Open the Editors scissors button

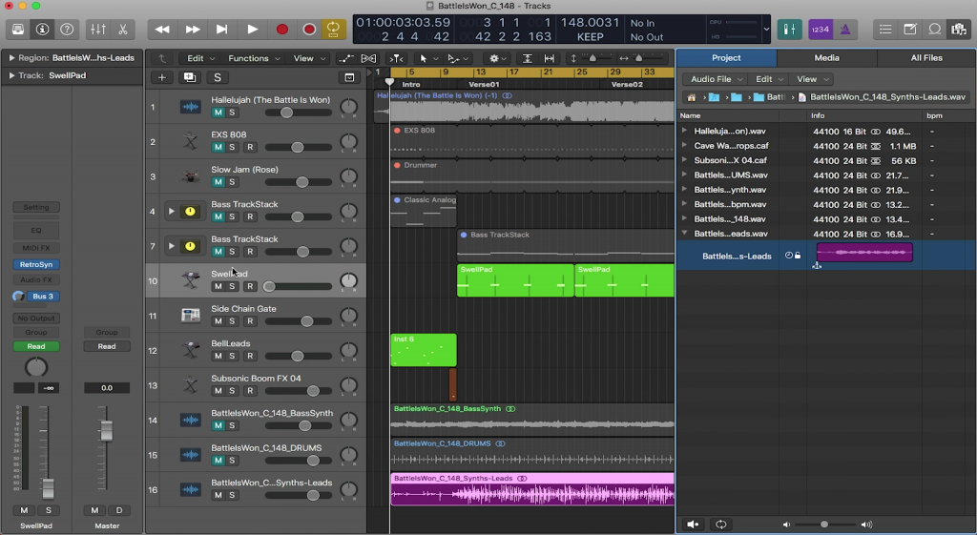pos(123,30)
